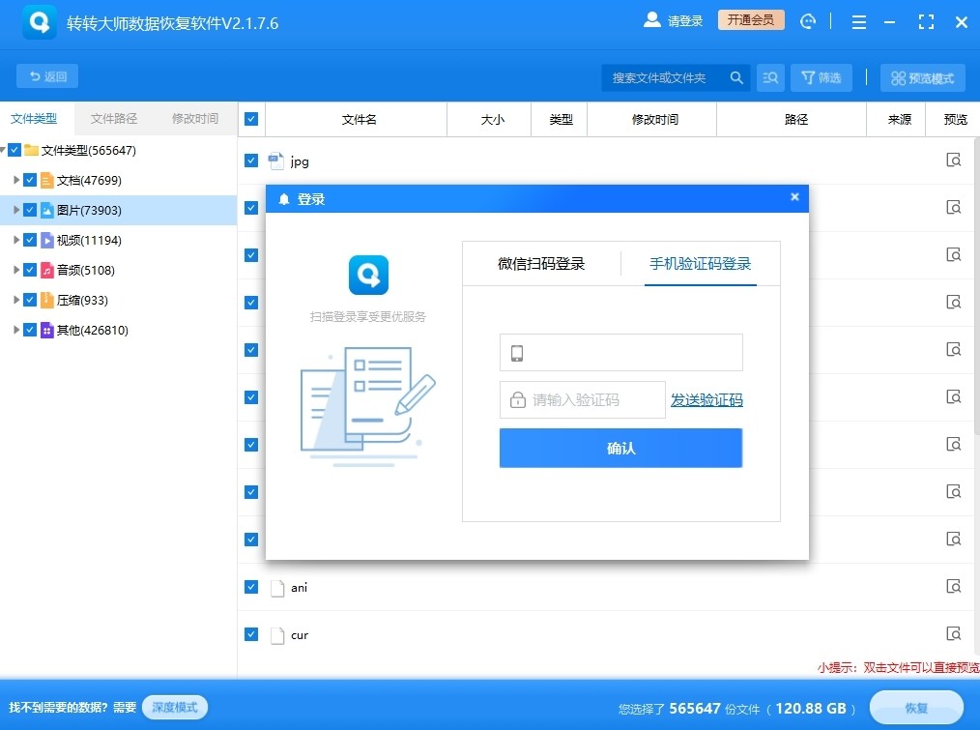Toggle the select-all checkbox in the header

[x=250, y=118]
